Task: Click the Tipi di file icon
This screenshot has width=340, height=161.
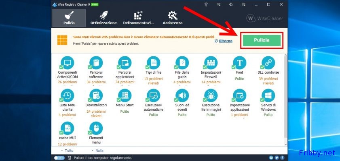Action: pos(153,62)
